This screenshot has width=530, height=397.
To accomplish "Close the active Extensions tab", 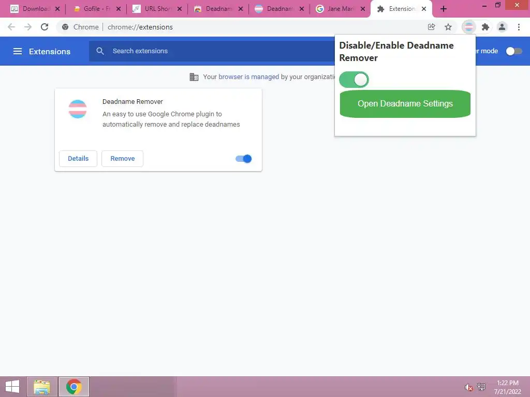I will pos(424,9).
